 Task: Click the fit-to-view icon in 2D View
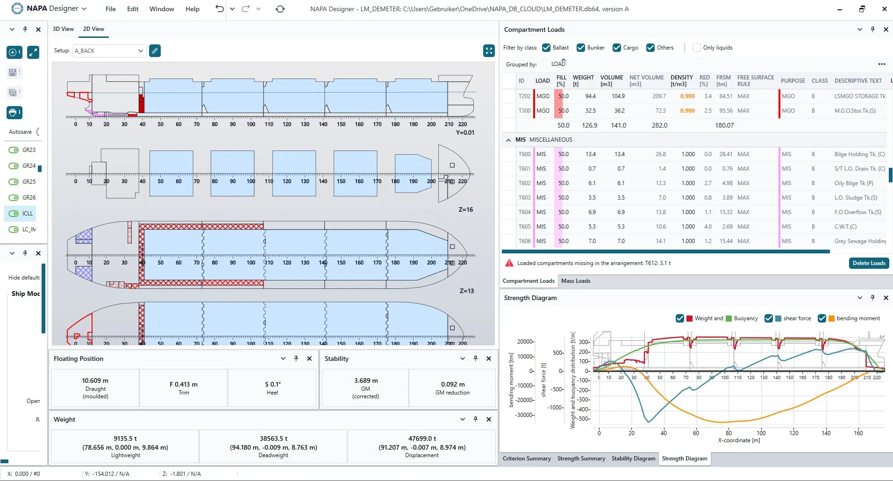pyautogui.click(x=489, y=50)
